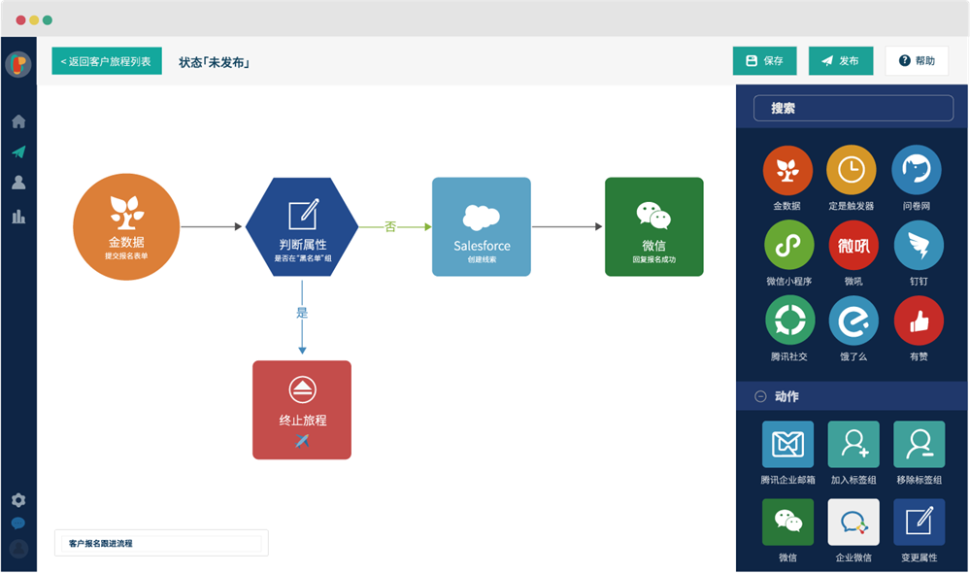
Task: Go back via 返回客户旅程列表
Action: pos(107,61)
